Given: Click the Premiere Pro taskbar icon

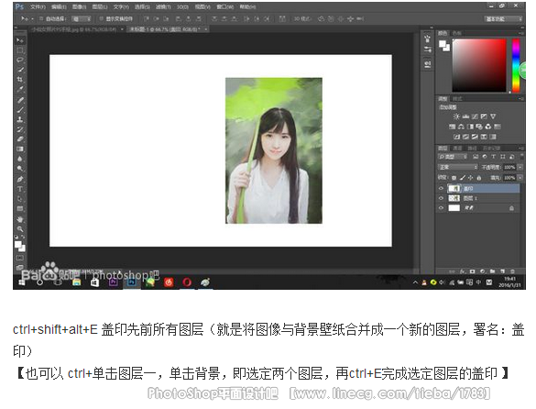Looking at the screenshot, I should point(113,282).
